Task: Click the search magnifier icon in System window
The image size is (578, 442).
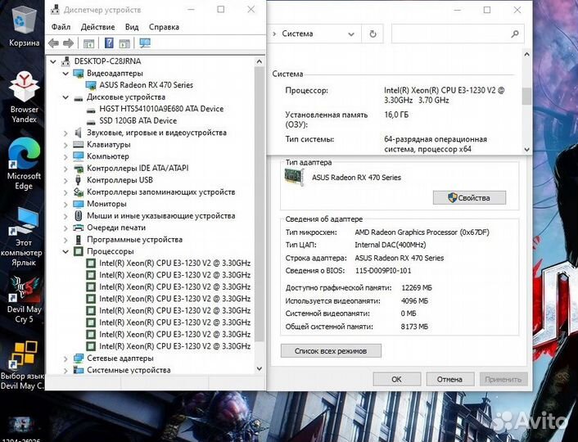Action: coord(515,34)
